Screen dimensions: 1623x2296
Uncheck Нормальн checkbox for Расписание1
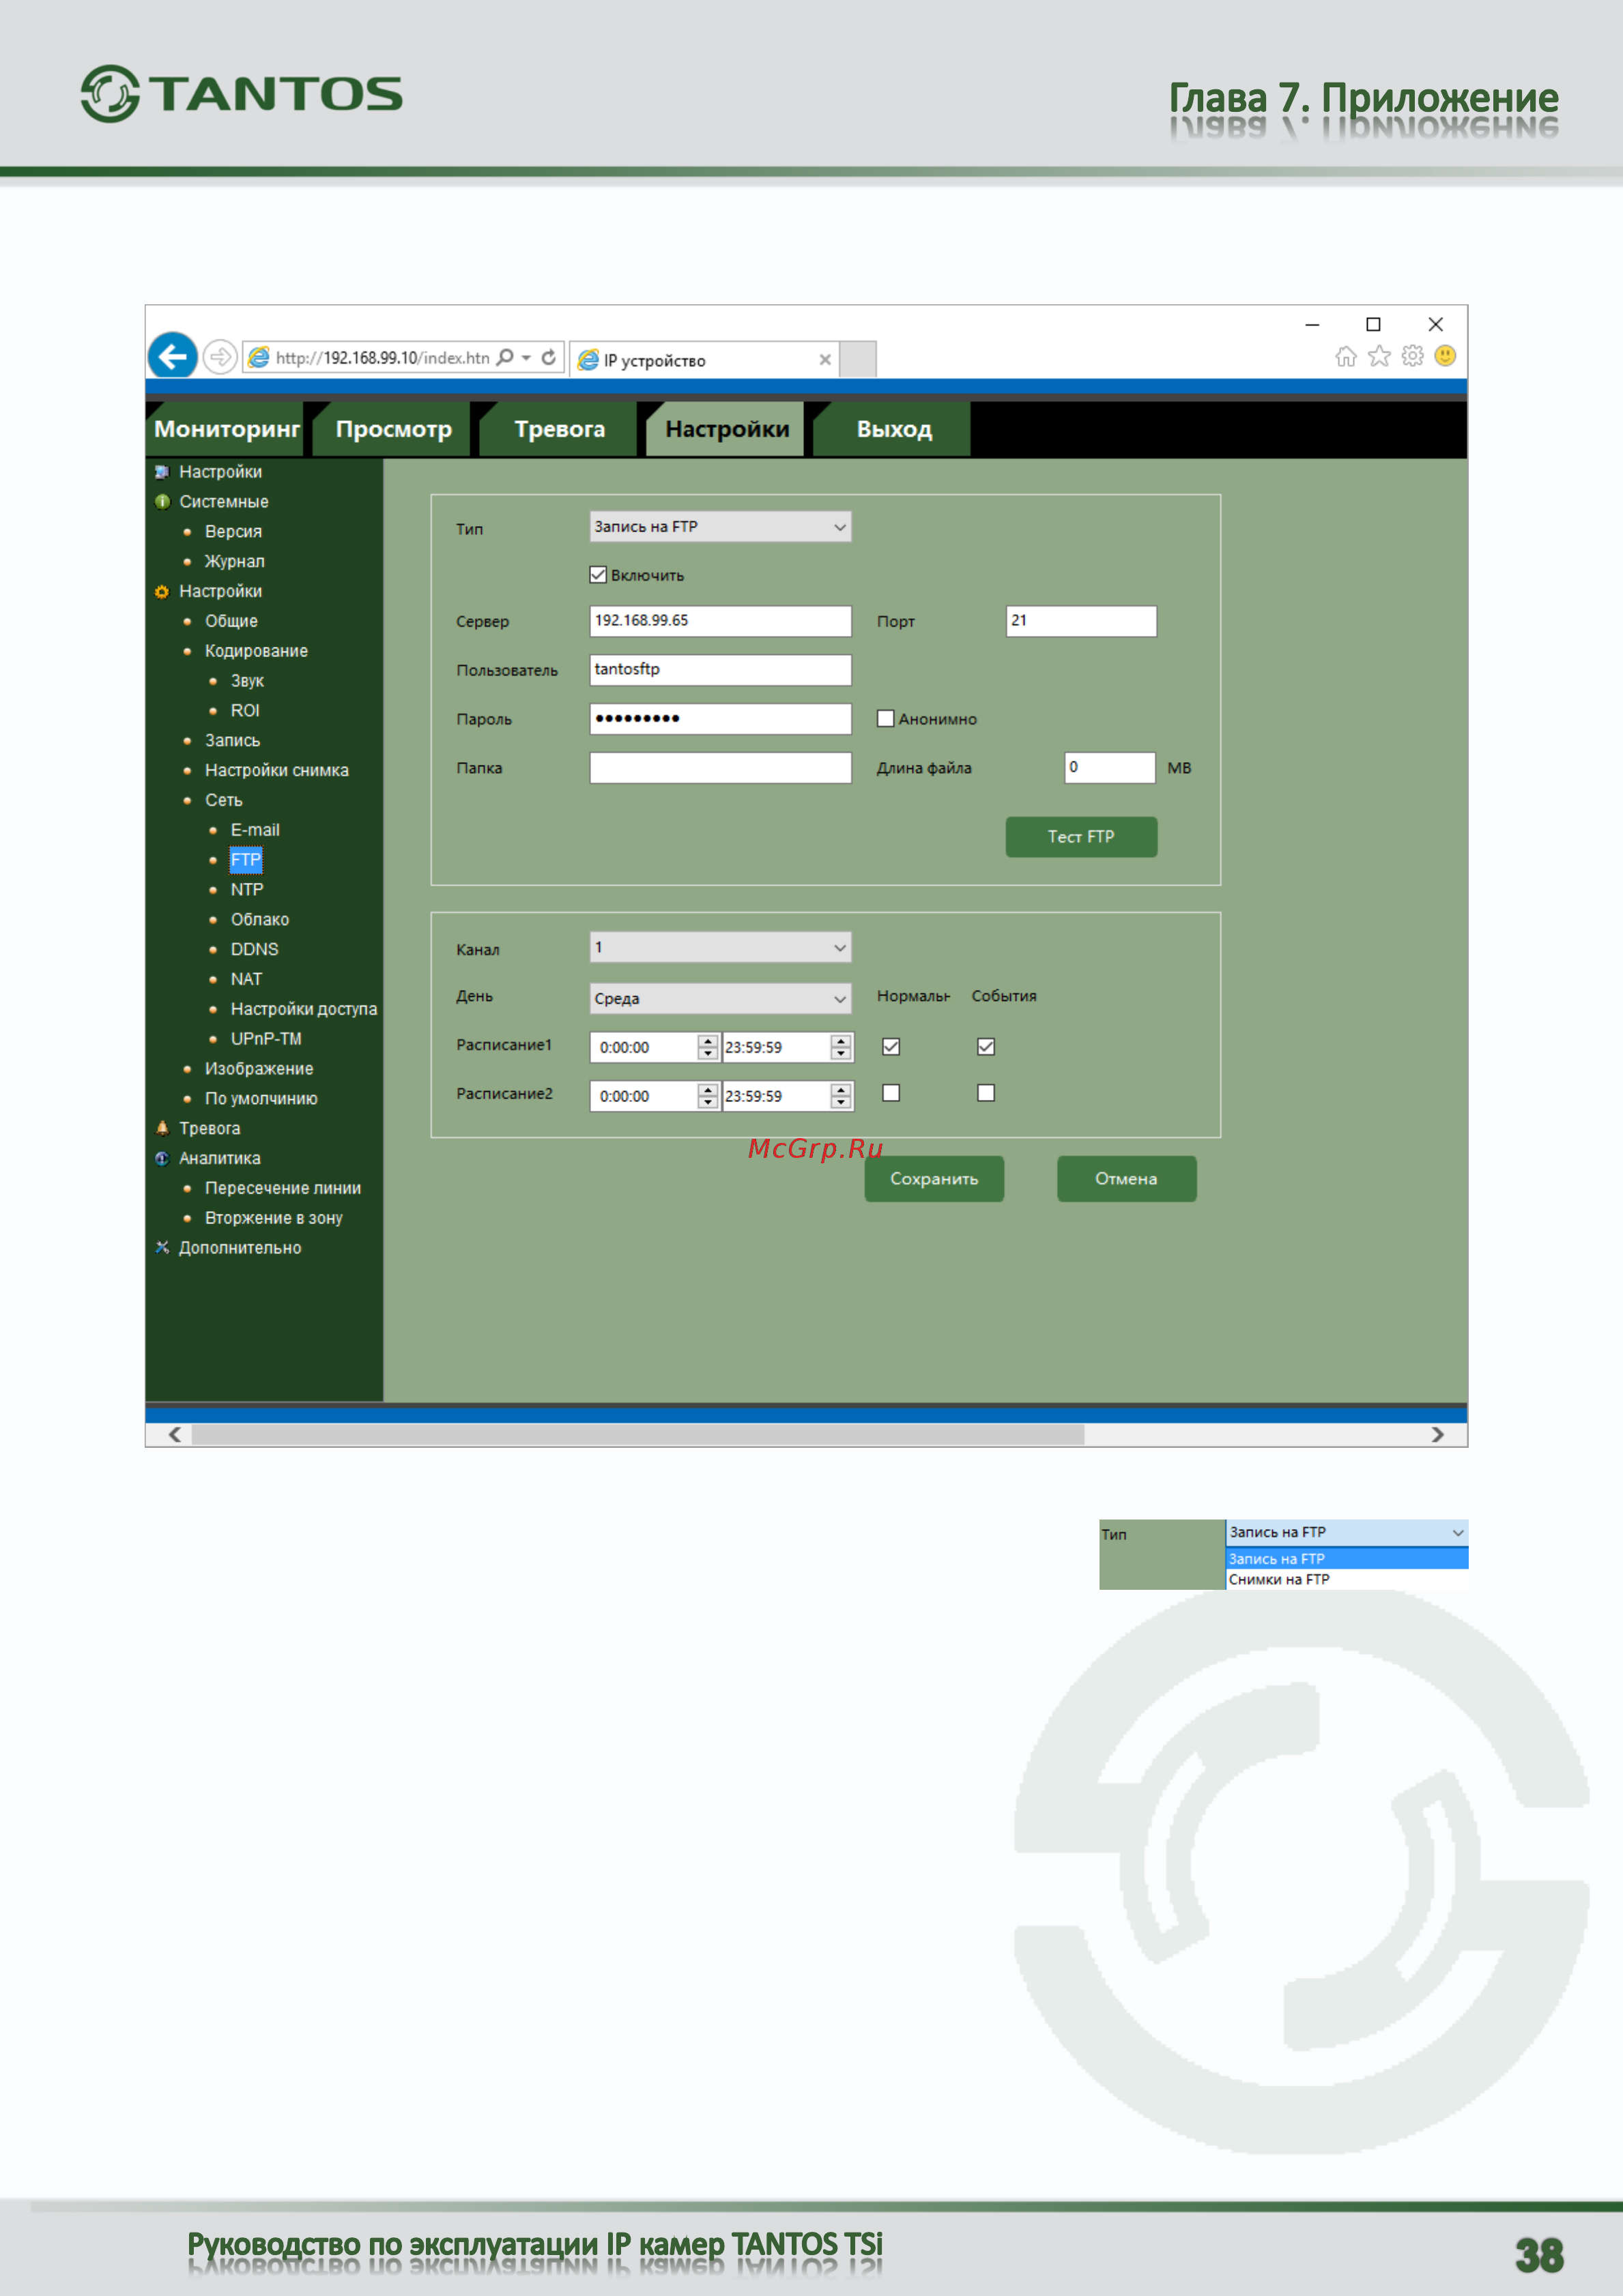tap(891, 1046)
